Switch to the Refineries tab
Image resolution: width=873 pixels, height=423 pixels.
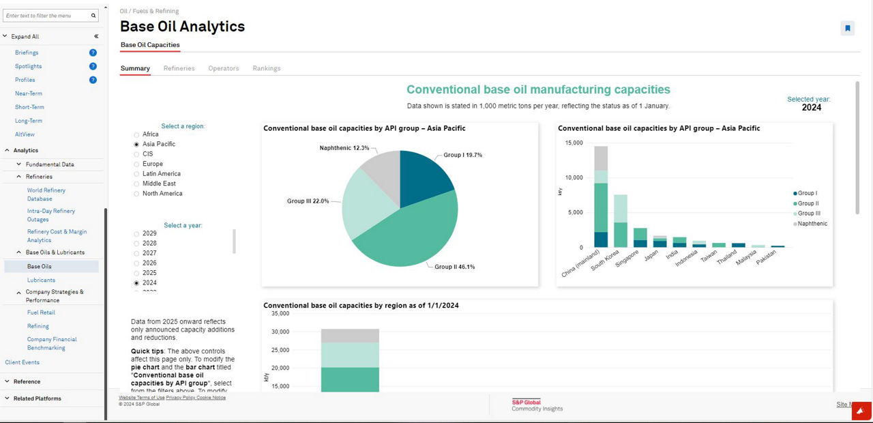179,68
